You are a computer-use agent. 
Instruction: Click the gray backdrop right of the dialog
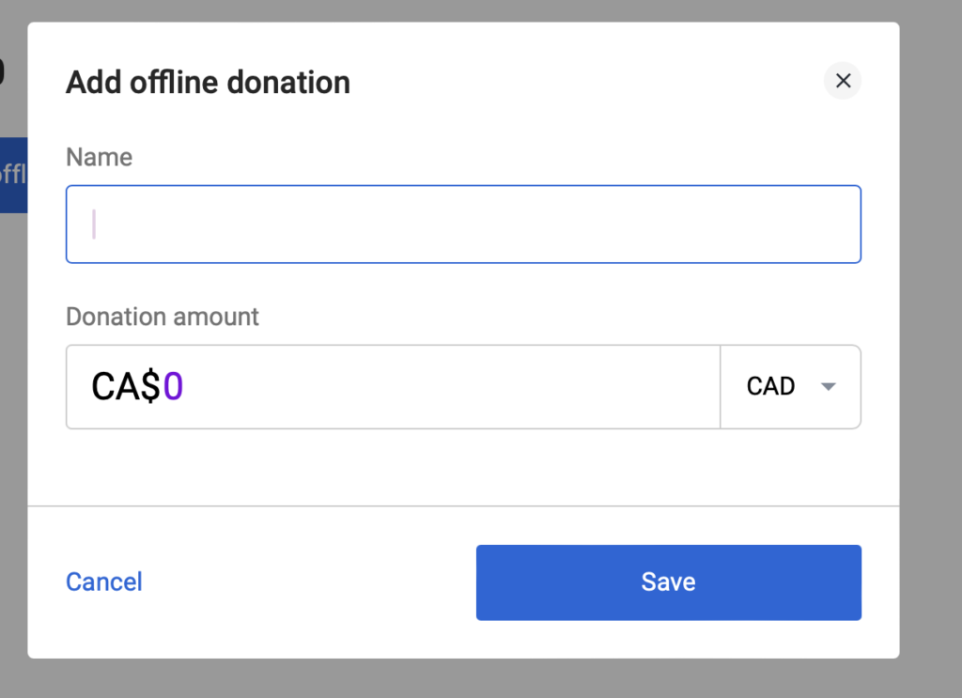pyautogui.click(x=930, y=348)
